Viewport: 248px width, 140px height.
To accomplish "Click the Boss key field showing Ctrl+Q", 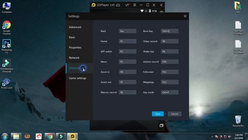I will 170,31.
